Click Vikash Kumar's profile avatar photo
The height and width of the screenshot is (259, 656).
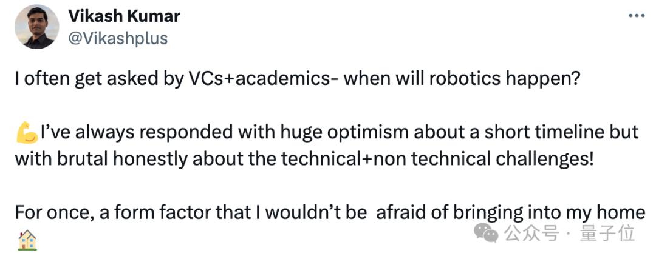(36, 27)
